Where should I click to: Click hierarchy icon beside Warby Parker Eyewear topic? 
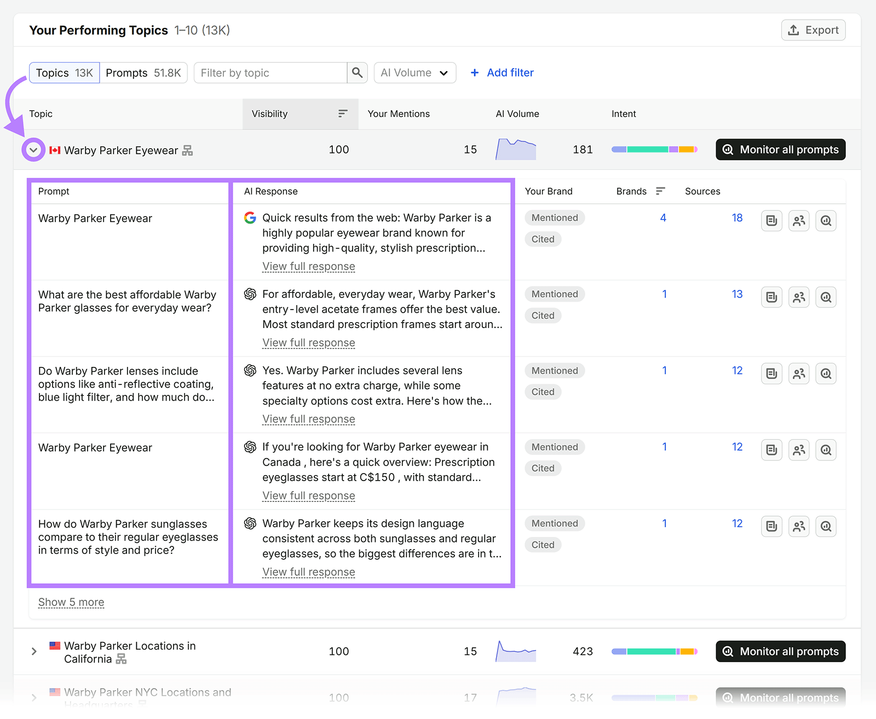[x=187, y=150]
